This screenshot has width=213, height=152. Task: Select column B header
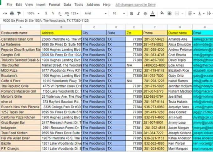61,27
